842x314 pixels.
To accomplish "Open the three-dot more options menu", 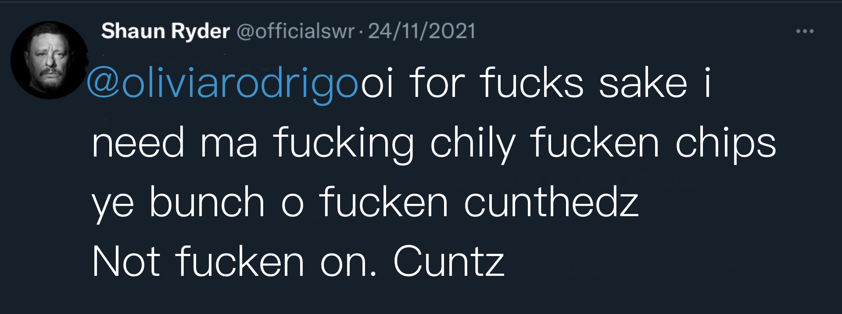I will (x=805, y=32).
